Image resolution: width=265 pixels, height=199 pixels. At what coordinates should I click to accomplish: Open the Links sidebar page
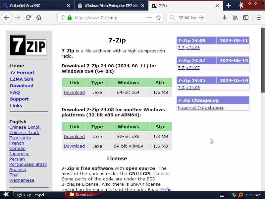[16, 105]
